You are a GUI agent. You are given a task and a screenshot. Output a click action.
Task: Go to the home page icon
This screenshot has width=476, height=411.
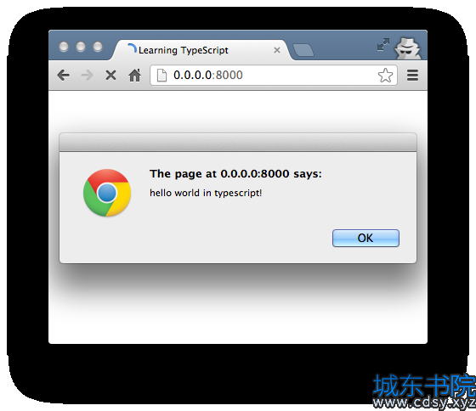pyautogui.click(x=134, y=75)
